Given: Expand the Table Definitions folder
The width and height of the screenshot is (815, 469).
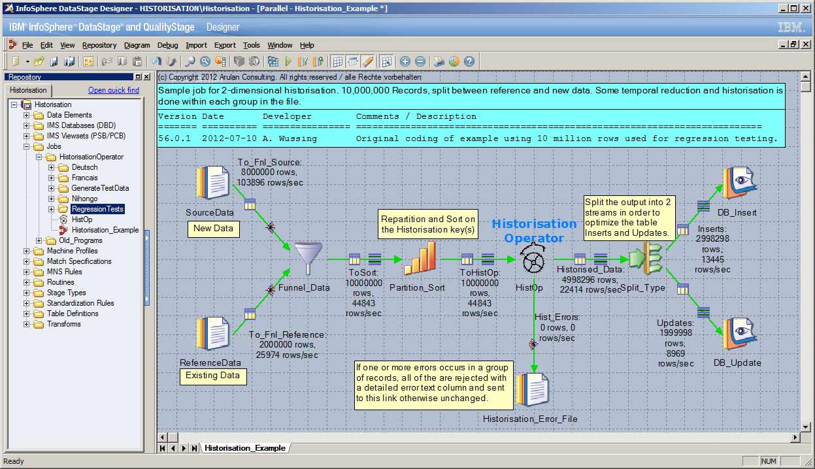Looking at the screenshot, I should tap(27, 314).
